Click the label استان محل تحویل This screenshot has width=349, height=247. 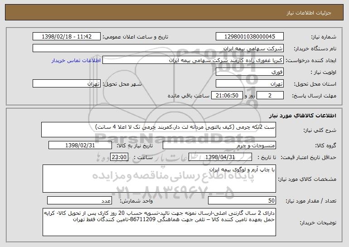click(x=315, y=84)
